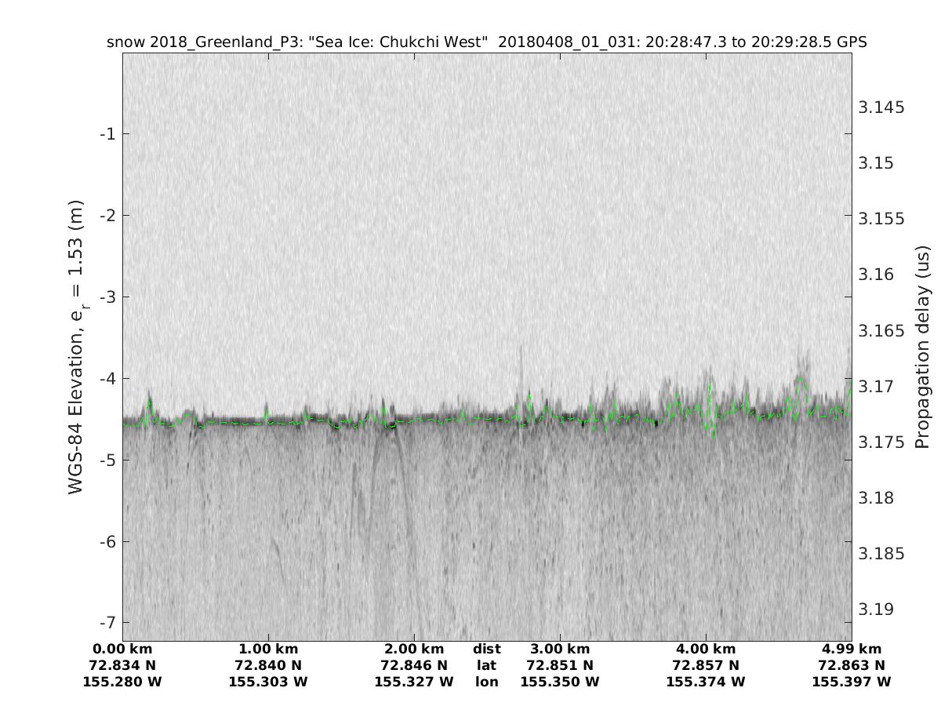Click the 155.397 W longitude label
Viewport: 941px width, 706px height.
pos(852,682)
